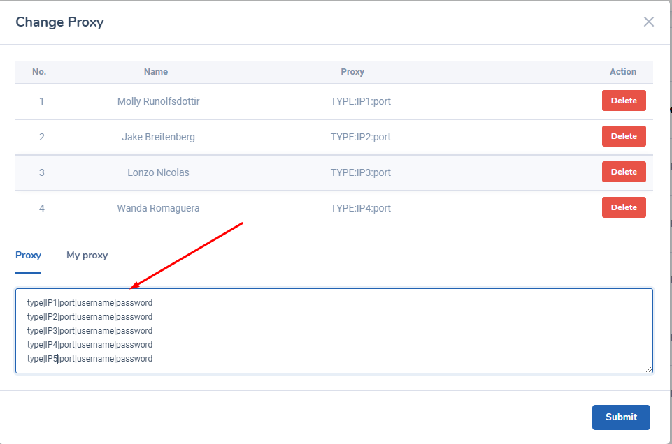Select the Jake Breitenberg name cell

click(x=158, y=137)
